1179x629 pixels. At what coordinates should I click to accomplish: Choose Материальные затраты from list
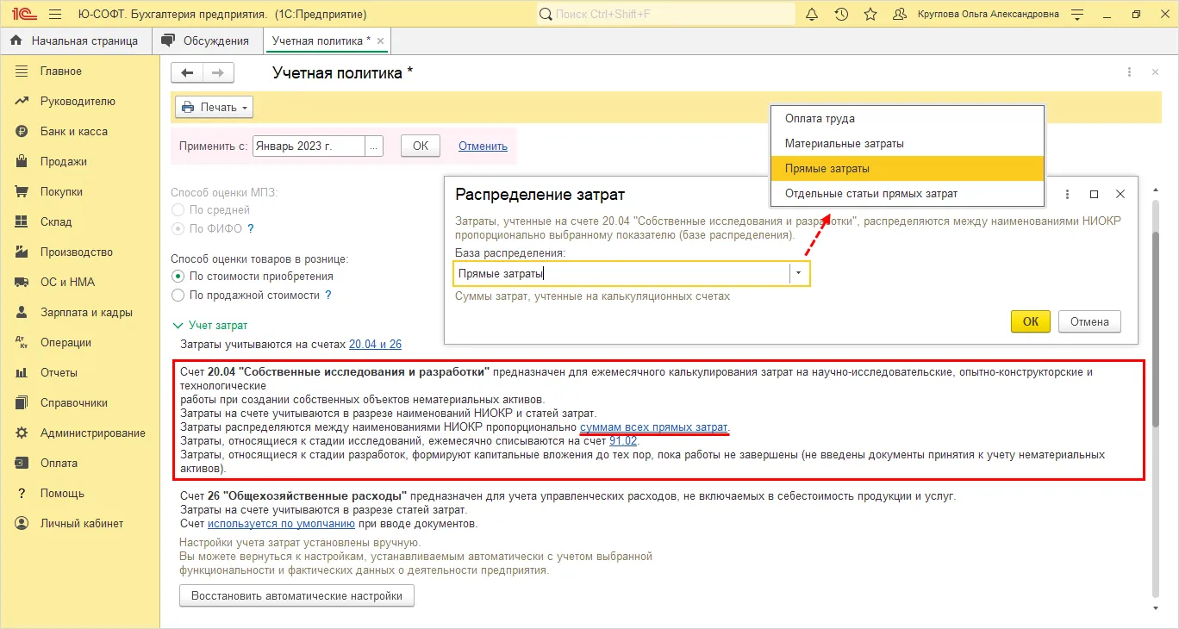907,144
